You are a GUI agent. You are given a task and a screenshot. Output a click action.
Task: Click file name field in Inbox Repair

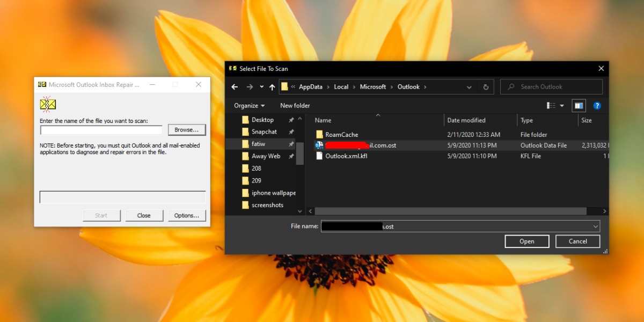(101, 130)
